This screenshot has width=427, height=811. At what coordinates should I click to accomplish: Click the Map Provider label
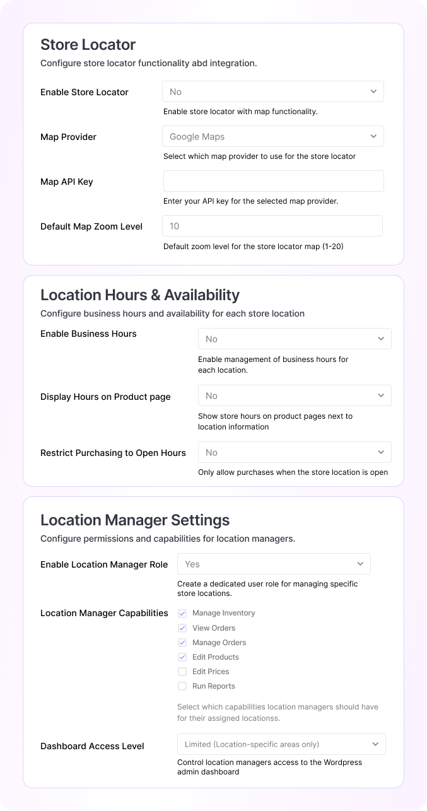[69, 137]
